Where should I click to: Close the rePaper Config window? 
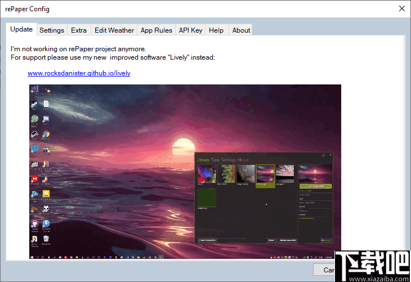402,8
